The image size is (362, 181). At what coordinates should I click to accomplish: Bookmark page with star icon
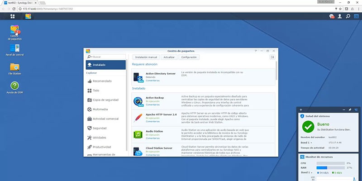pos(340,9)
